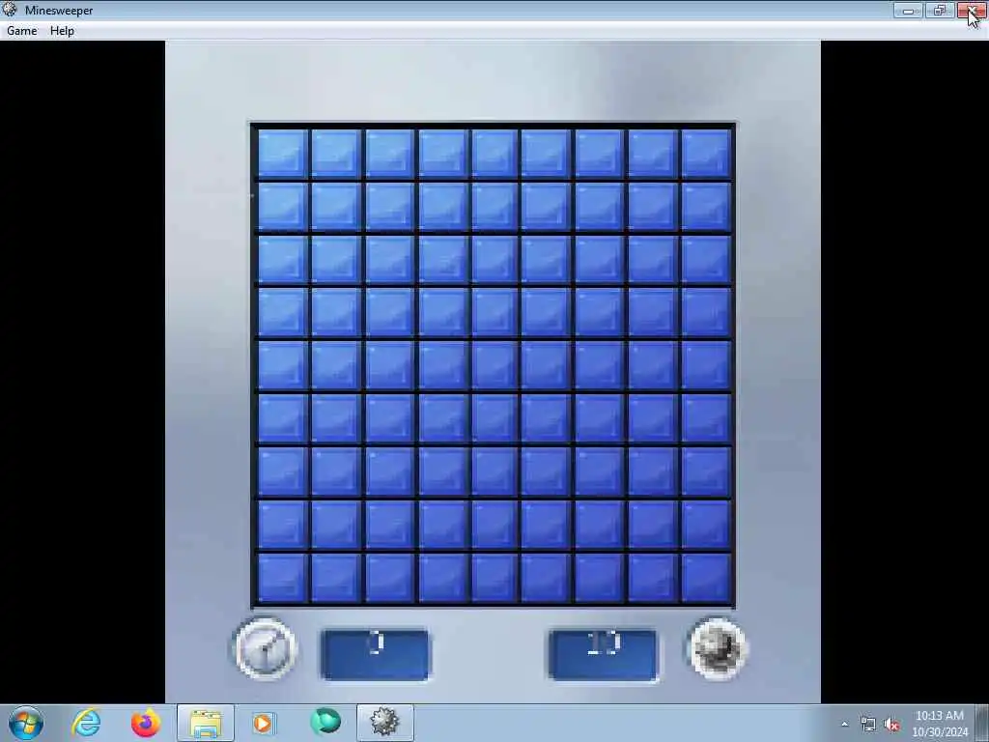
Task: Reveal the sixth tile in the sixth row
Action: 546,418
